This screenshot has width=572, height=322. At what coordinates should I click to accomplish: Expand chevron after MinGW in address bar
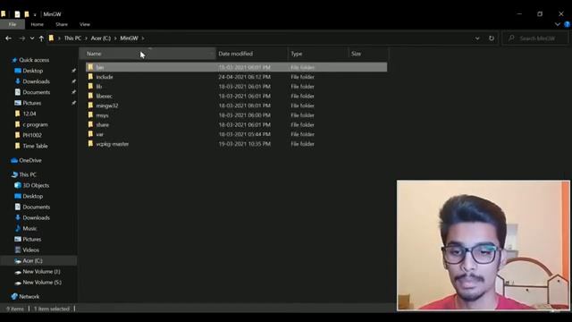pyautogui.click(x=143, y=38)
